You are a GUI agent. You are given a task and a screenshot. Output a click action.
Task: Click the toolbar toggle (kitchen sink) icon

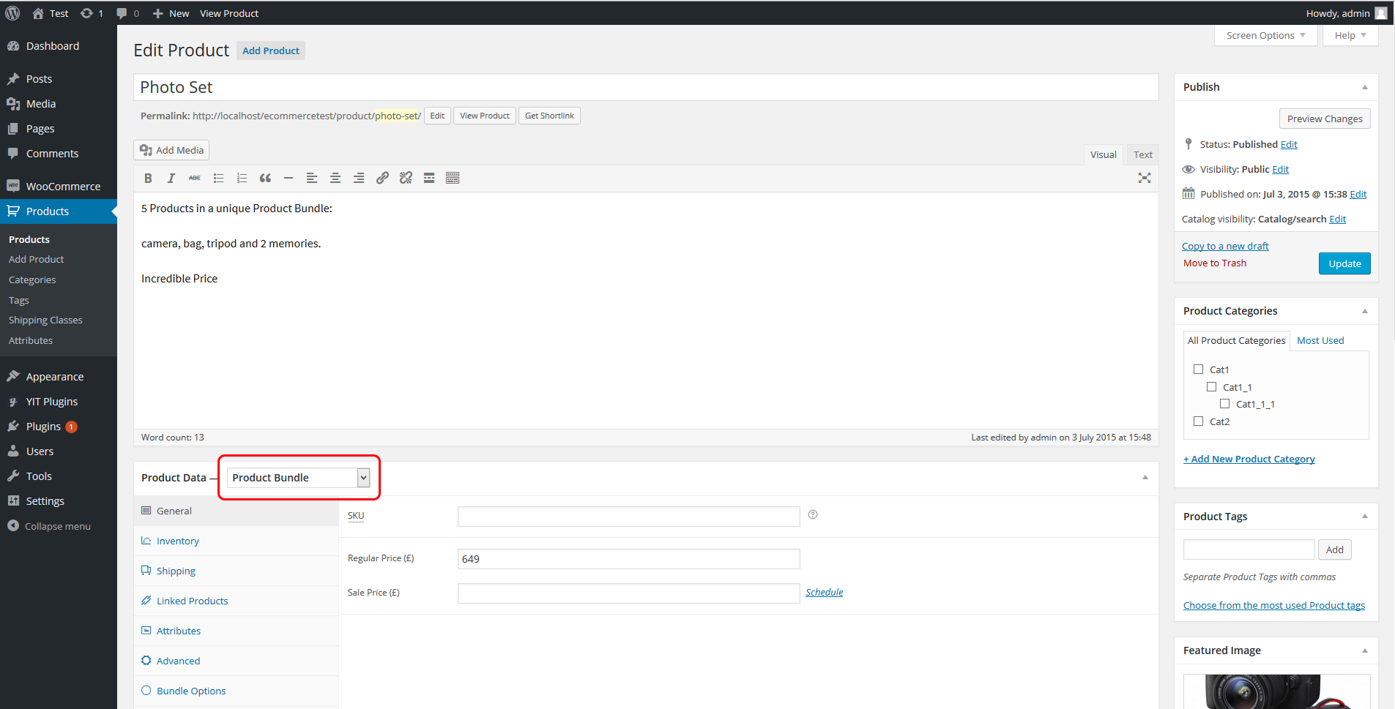[453, 178]
